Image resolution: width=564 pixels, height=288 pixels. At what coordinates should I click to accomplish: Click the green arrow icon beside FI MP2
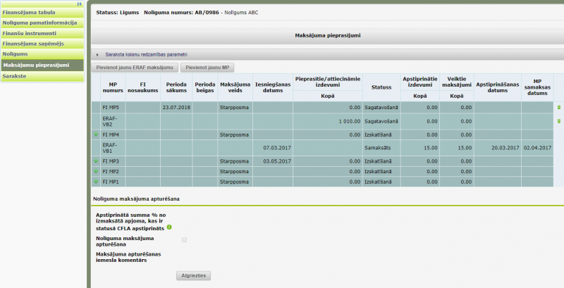point(95,171)
